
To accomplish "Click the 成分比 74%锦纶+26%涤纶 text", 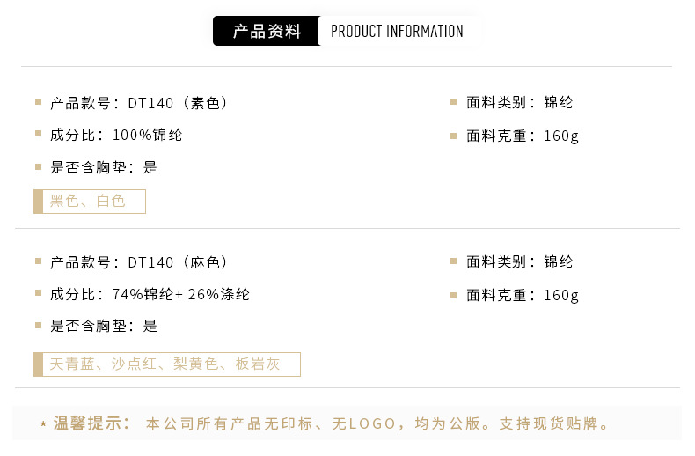I will pos(150,294).
